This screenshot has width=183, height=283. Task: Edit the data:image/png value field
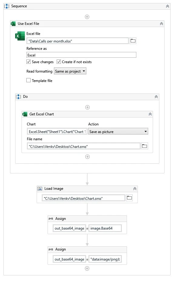click(105, 259)
